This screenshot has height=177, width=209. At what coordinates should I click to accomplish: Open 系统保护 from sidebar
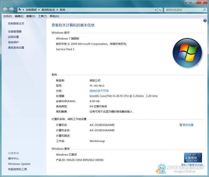click(x=13, y=42)
